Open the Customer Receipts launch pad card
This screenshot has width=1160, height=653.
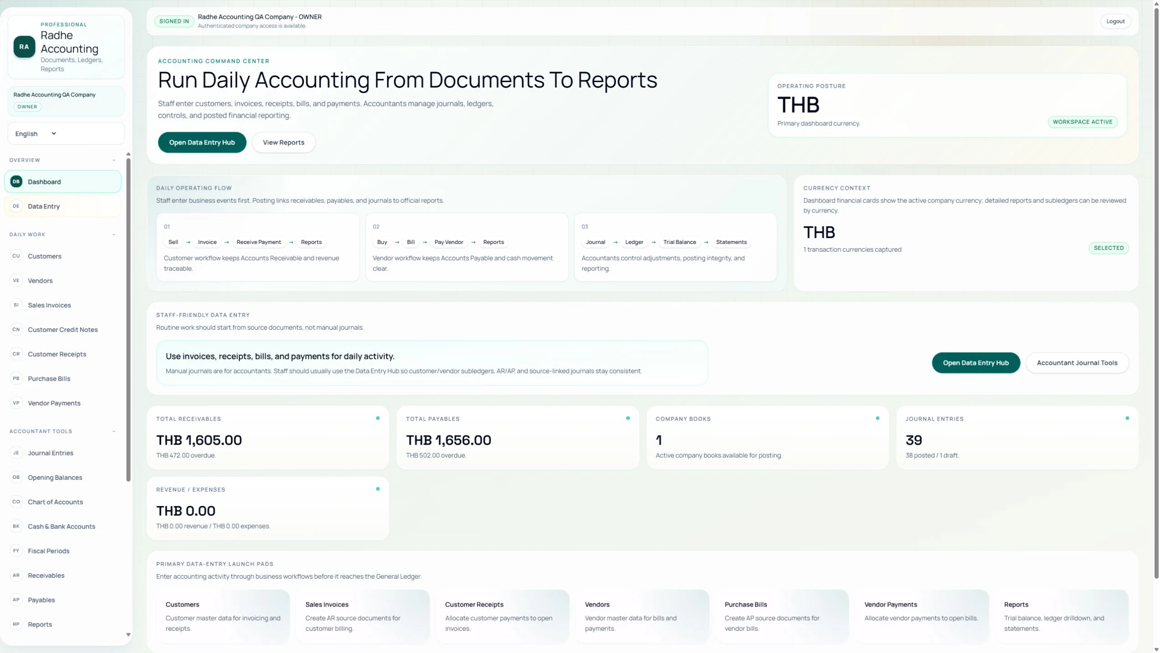click(503, 617)
